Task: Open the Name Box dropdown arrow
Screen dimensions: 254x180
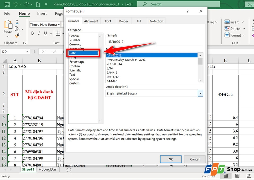Action: coord(27,52)
